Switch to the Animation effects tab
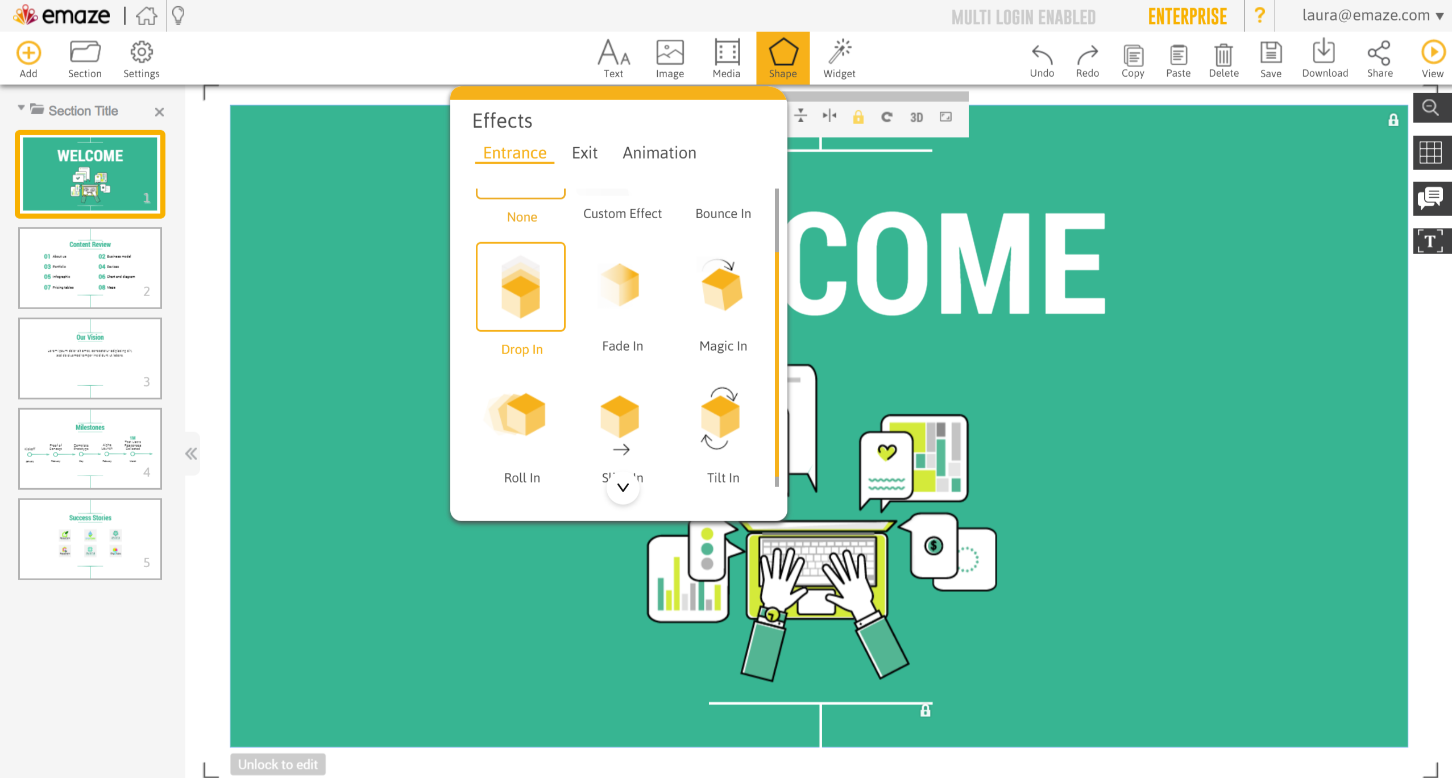 [x=659, y=153]
